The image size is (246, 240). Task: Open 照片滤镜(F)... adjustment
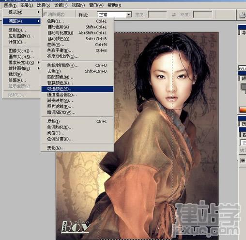(x=77, y=107)
